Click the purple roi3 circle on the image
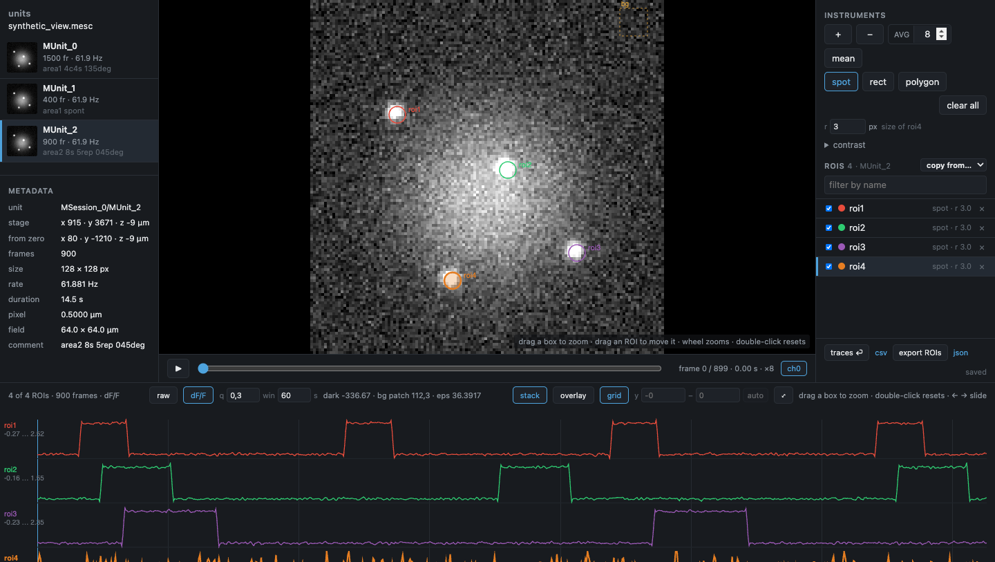This screenshot has height=562, width=995. (576, 252)
